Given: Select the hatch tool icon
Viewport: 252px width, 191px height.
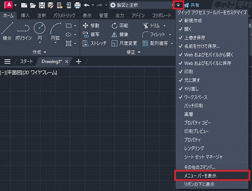Looking at the screenshot, I should click(x=68, y=43).
